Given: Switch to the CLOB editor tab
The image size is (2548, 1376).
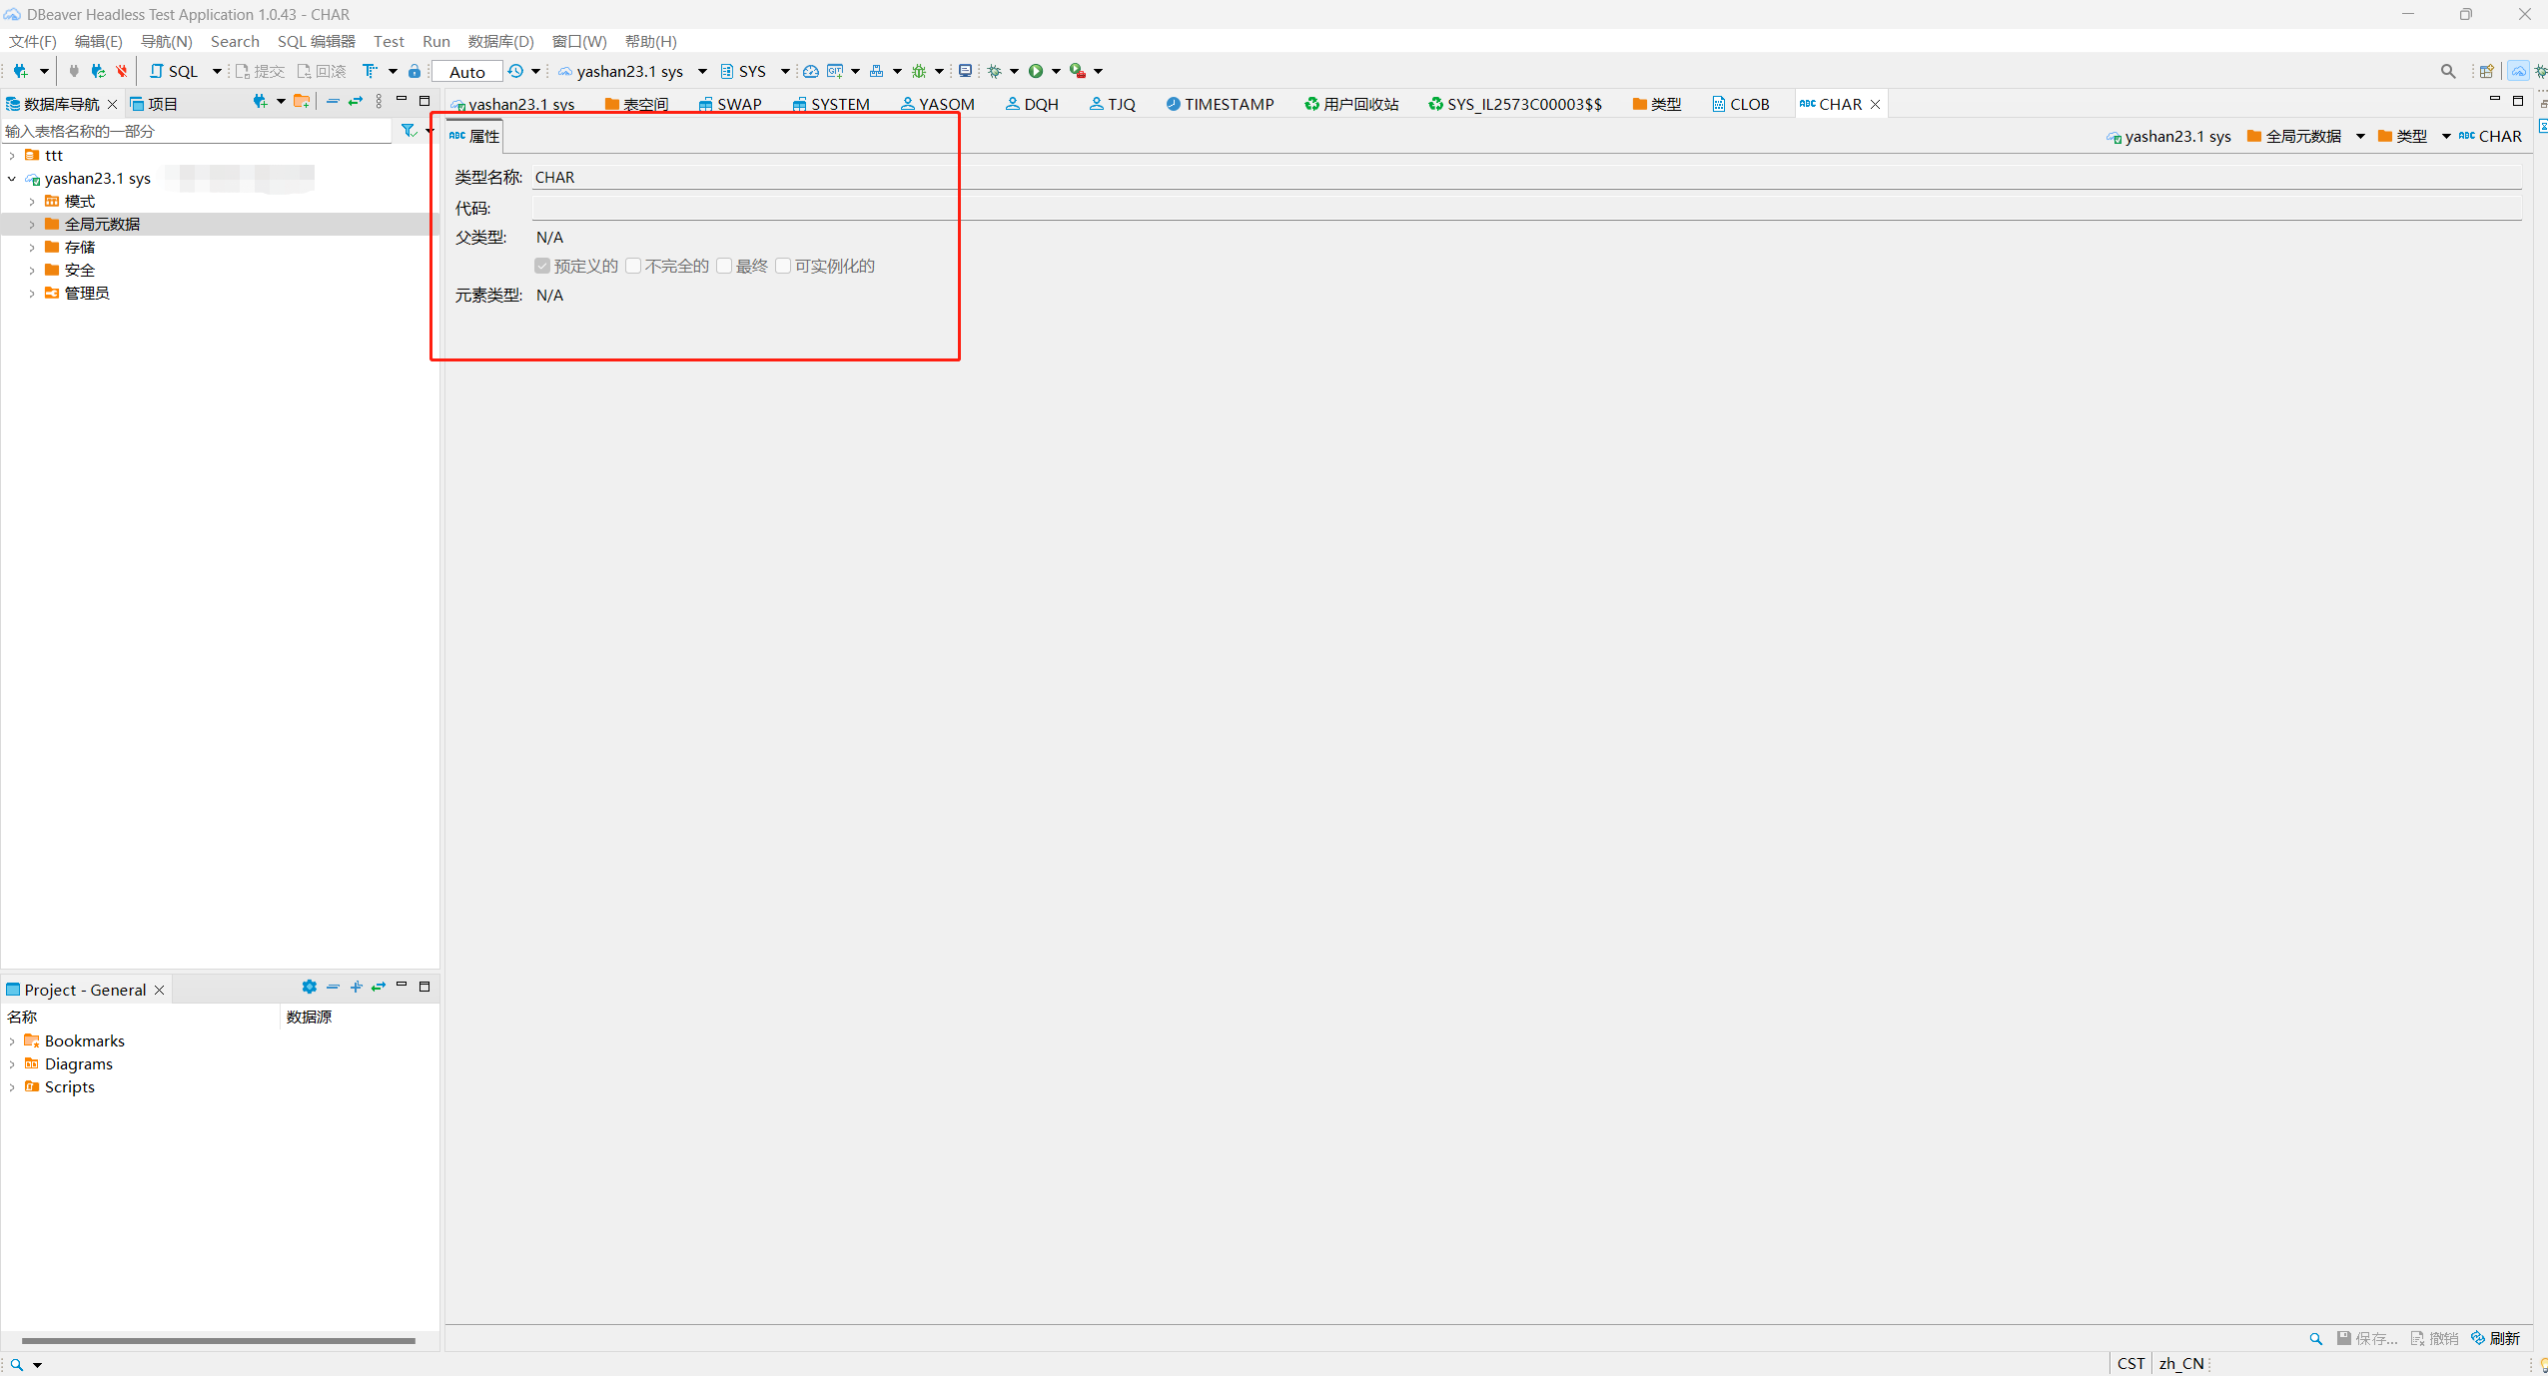Looking at the screenshot, I should point(1741,104).
